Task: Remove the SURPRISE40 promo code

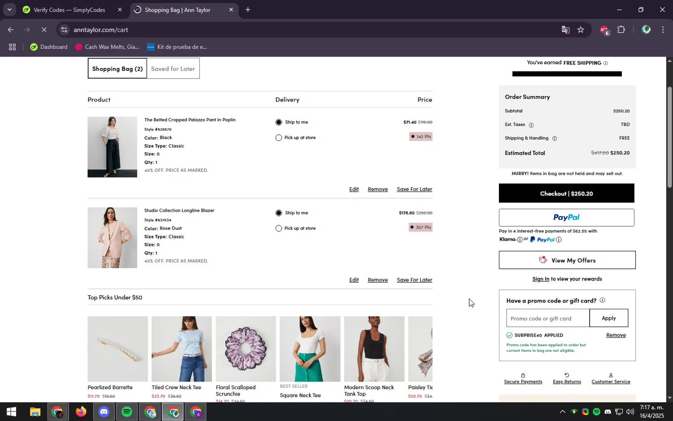Action: point(616,335)
